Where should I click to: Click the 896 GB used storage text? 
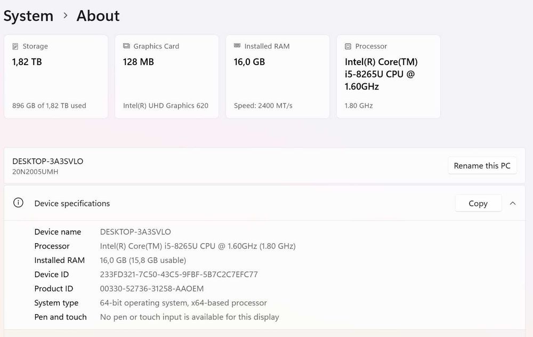coord(49,106)
